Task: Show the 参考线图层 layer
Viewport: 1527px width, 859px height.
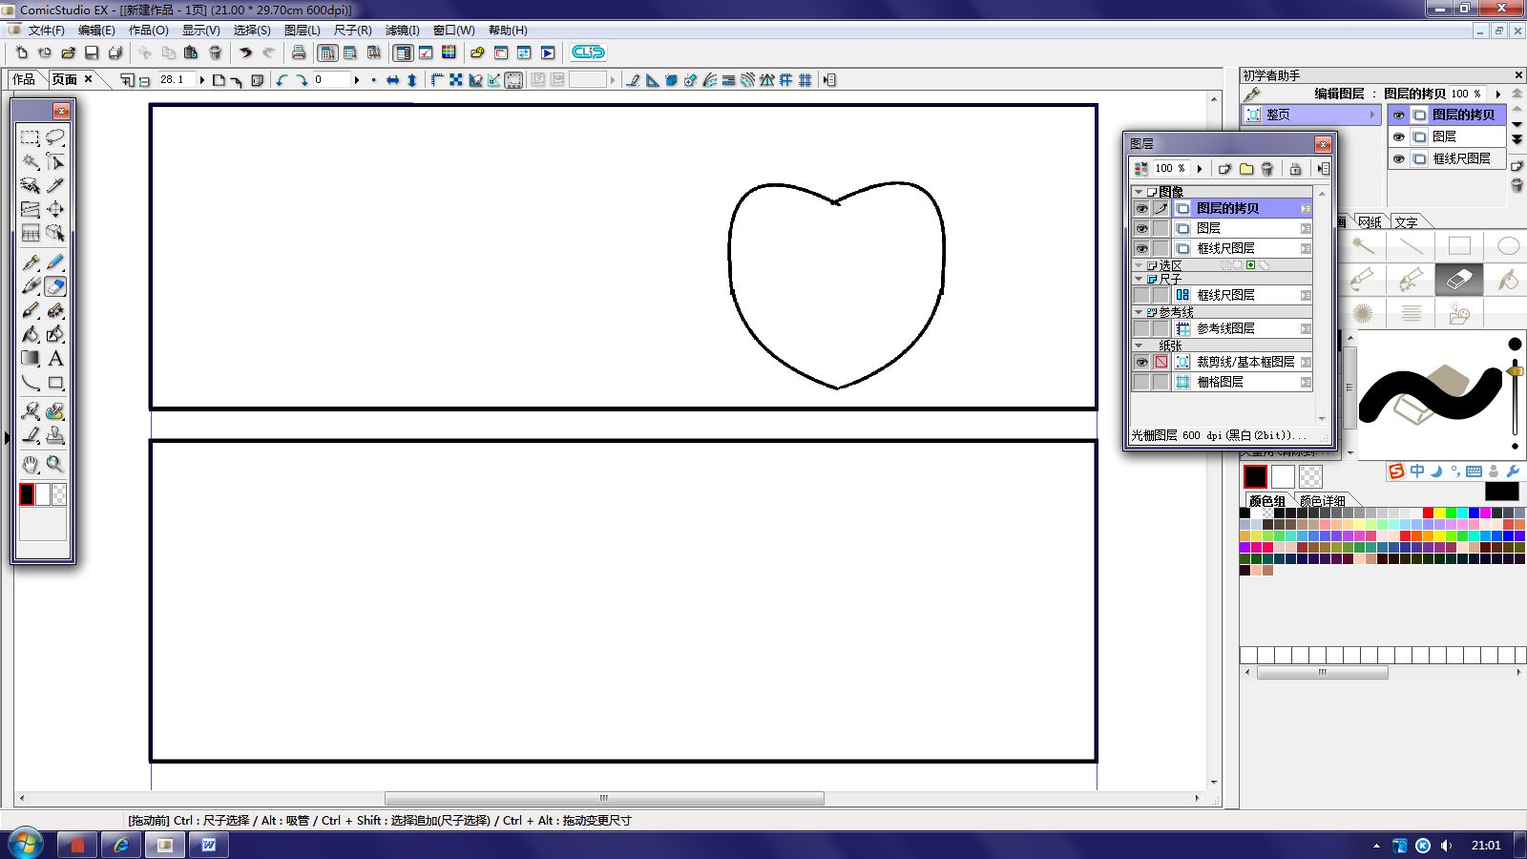Action: pyautogui.click(x=1141, y=328)
